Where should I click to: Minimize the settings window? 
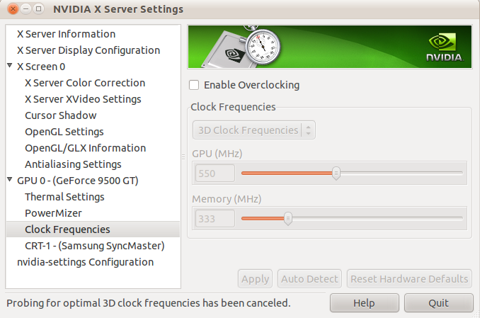click(x=25, y=9)
